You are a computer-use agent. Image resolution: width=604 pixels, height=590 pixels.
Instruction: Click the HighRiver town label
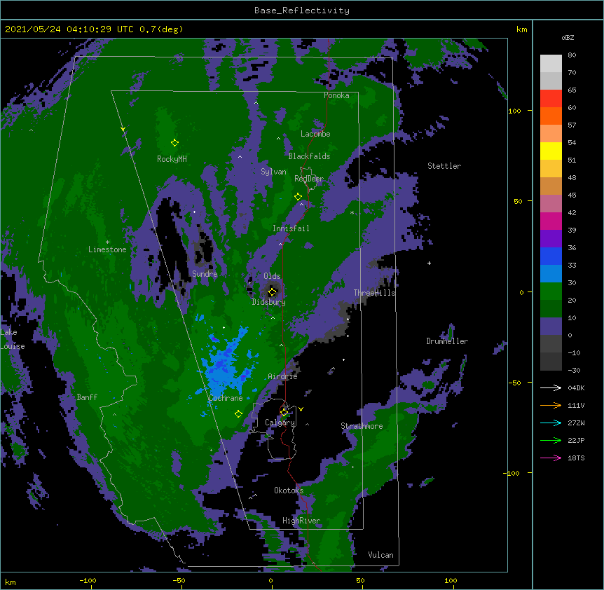pyautogui.click(x=301, y=521)
